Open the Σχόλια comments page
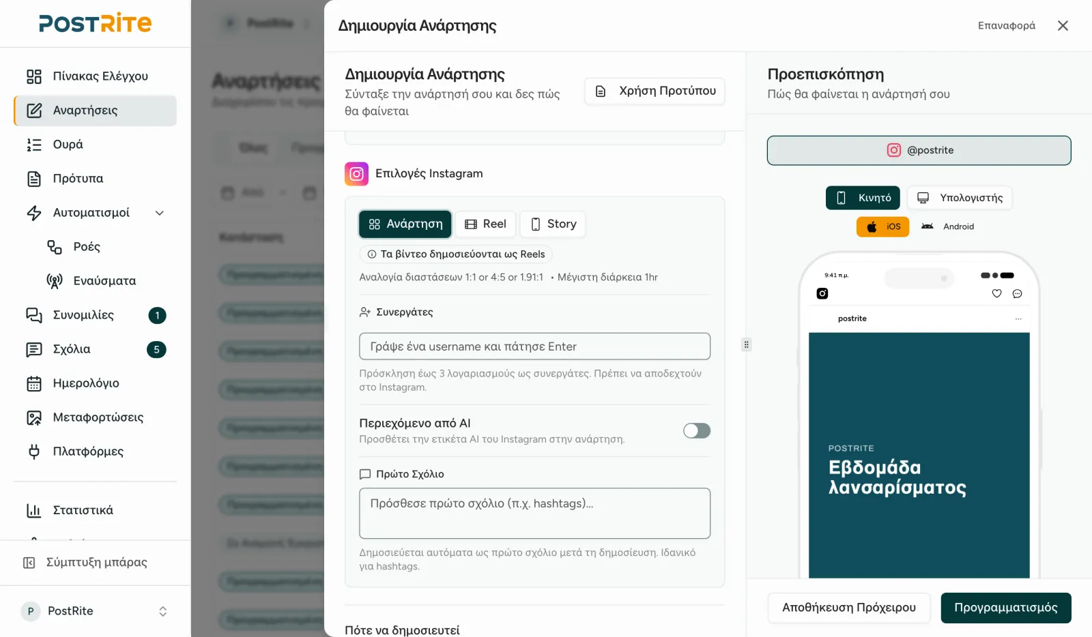1092x637 pixels. [x=95, y=349]
